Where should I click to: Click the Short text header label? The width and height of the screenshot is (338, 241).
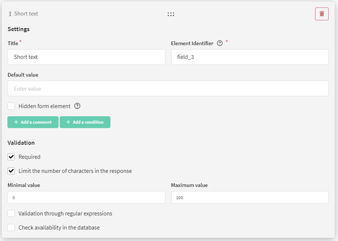pyautogui.click(x=26, y=14)
